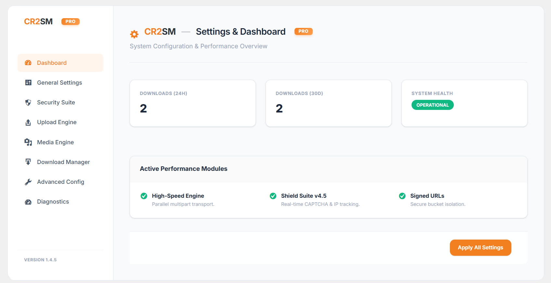
Task: Click 'Real-time CAPTCHA & IP tracking.' text
Action: [321, 204]
